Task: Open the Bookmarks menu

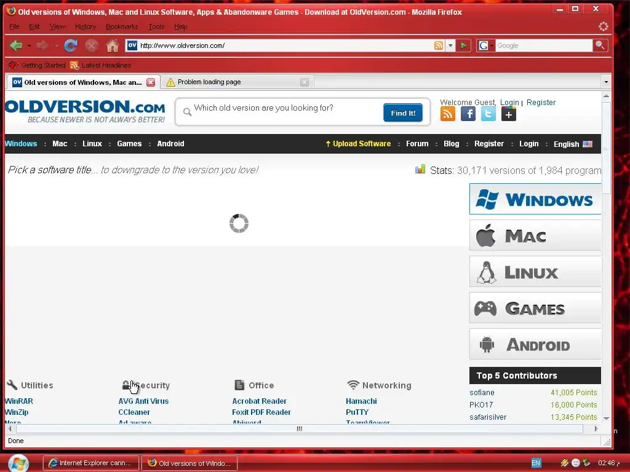Action: [122, 26]
